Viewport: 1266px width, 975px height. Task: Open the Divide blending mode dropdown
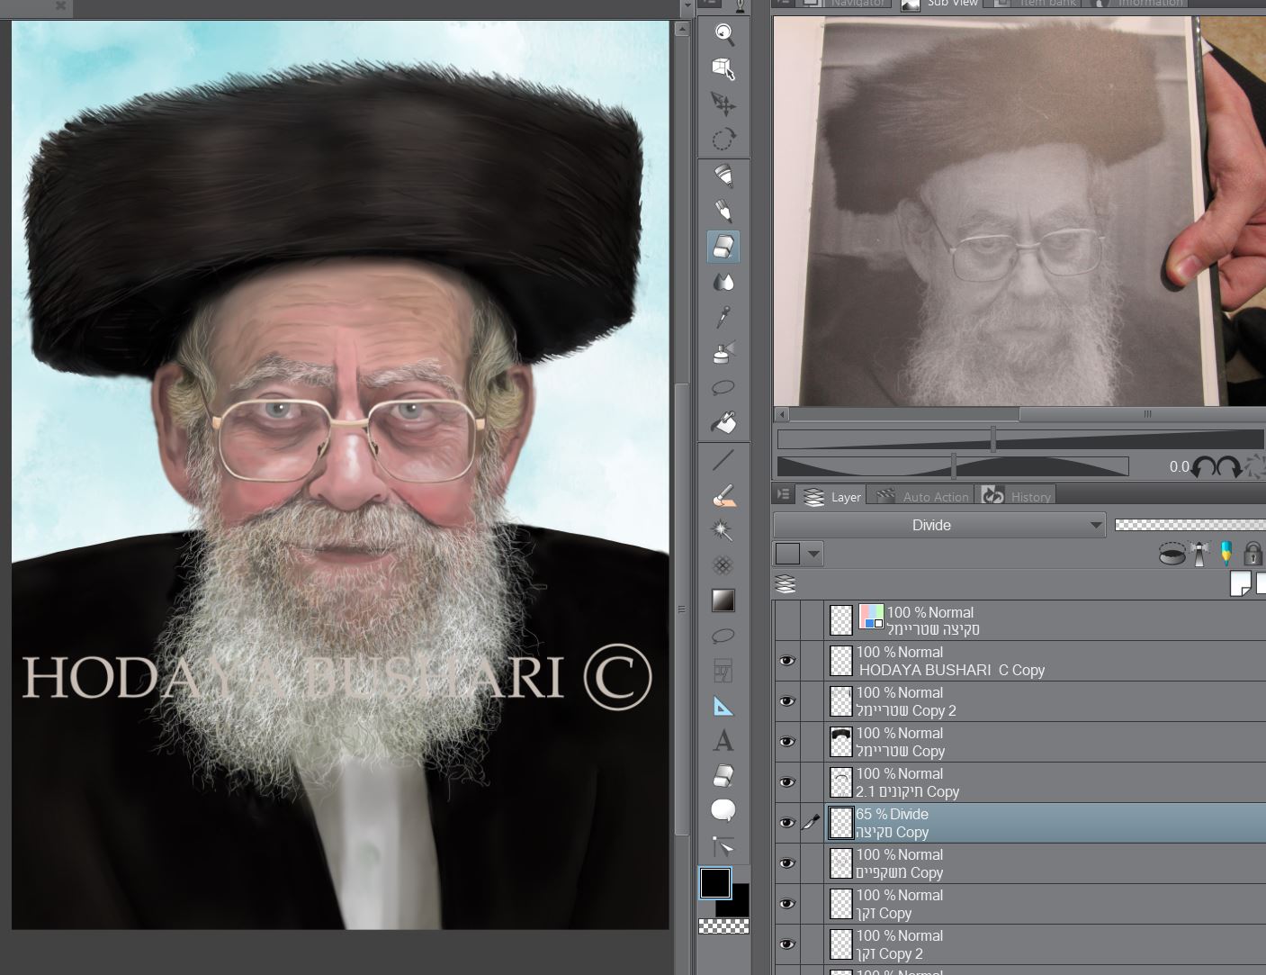(x=940, y=525)
